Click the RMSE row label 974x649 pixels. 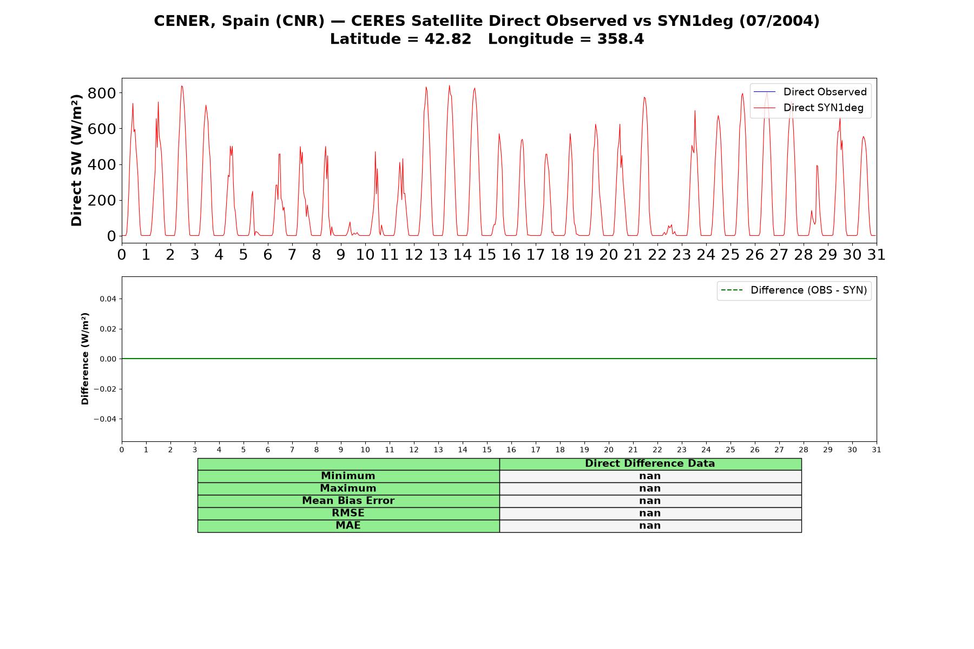pyautogui.click(x=348, y=513)
